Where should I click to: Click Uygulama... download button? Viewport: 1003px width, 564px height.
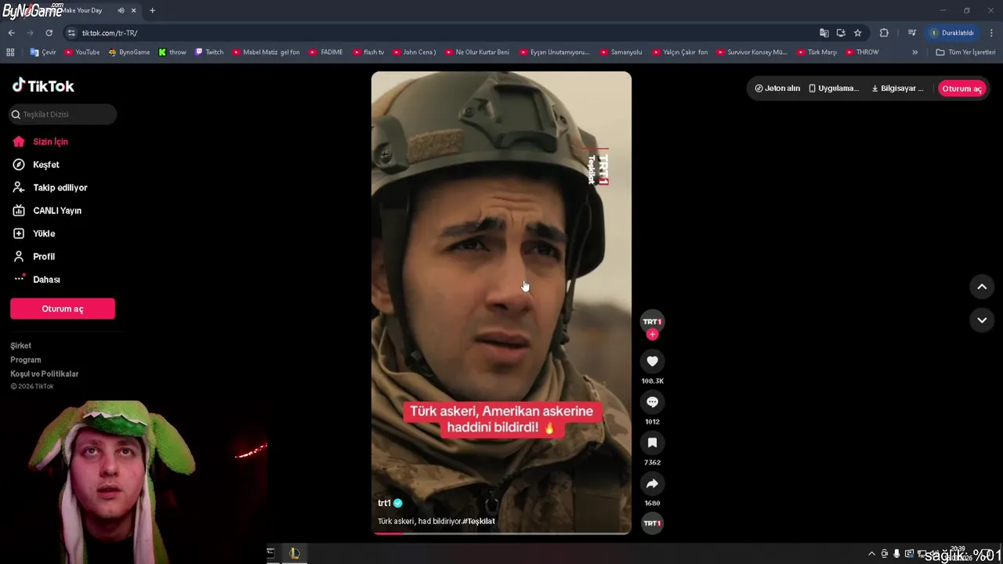834,89
